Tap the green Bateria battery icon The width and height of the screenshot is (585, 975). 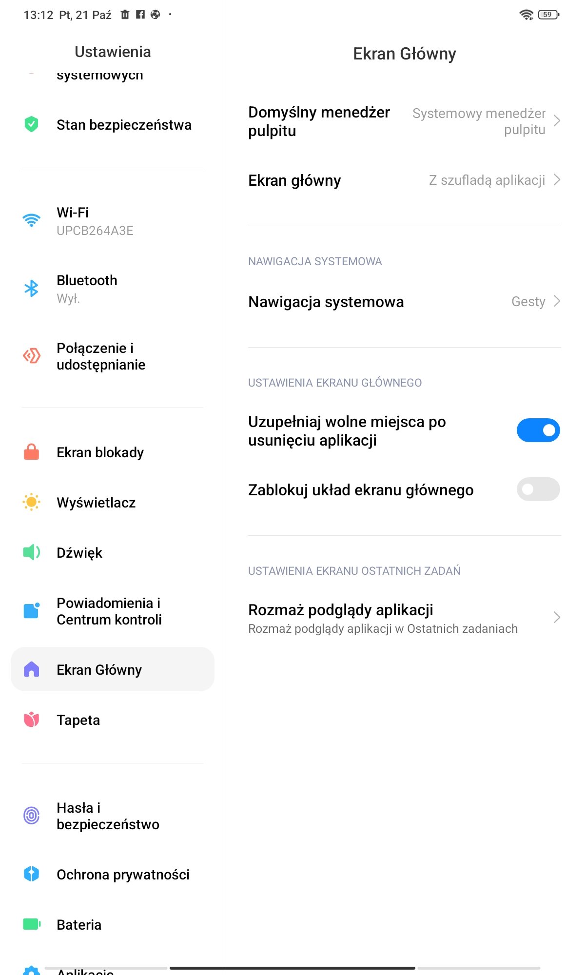[x=32, y=924]
